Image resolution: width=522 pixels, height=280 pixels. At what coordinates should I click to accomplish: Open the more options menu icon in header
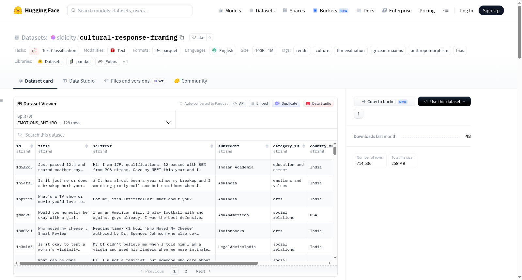[445, 10]
